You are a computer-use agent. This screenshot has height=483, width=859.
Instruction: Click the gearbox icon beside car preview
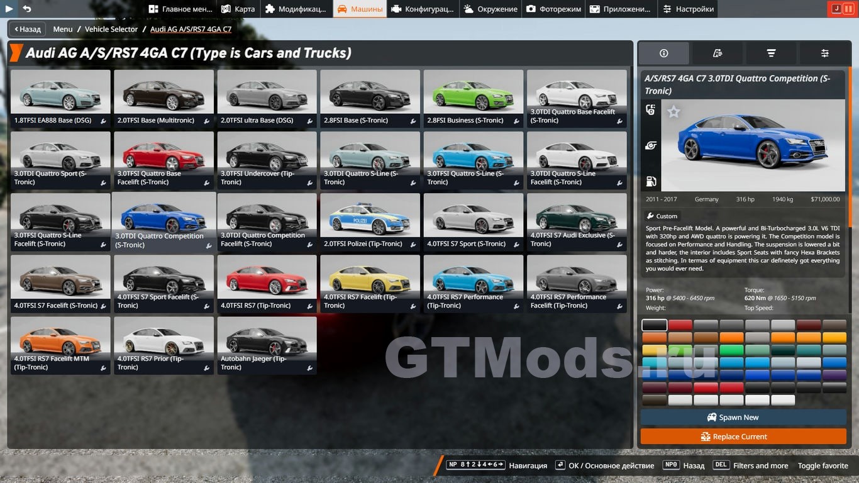coord(651,110)
